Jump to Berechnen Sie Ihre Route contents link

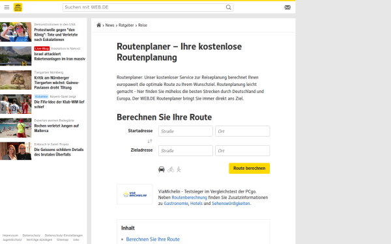153,239
